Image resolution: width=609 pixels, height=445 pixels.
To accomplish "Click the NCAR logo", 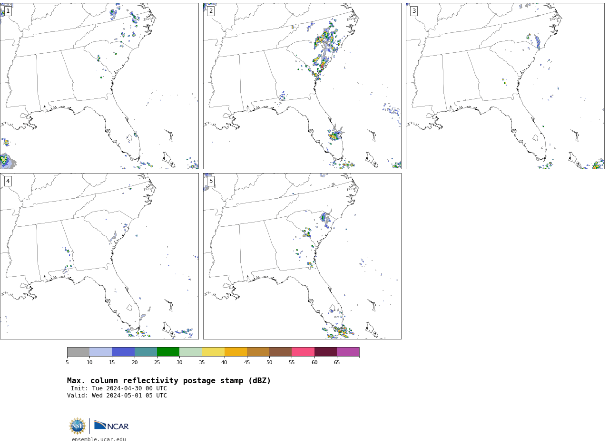I will pos(111,426).
